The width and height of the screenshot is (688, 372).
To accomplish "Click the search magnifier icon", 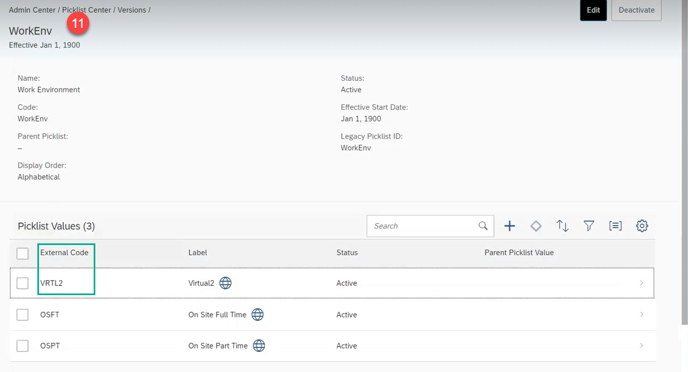I will 483,226.
